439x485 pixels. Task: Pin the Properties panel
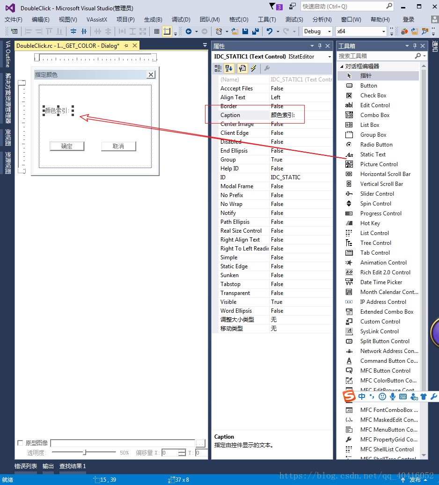click(320, 46)
